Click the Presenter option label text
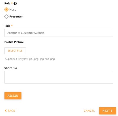The height and width of the screenshot is (116, 118). pos(16,16)
